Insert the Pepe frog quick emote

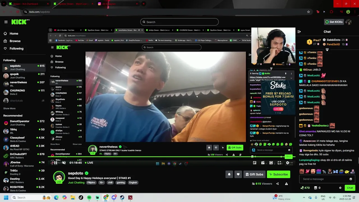(341, 171)
